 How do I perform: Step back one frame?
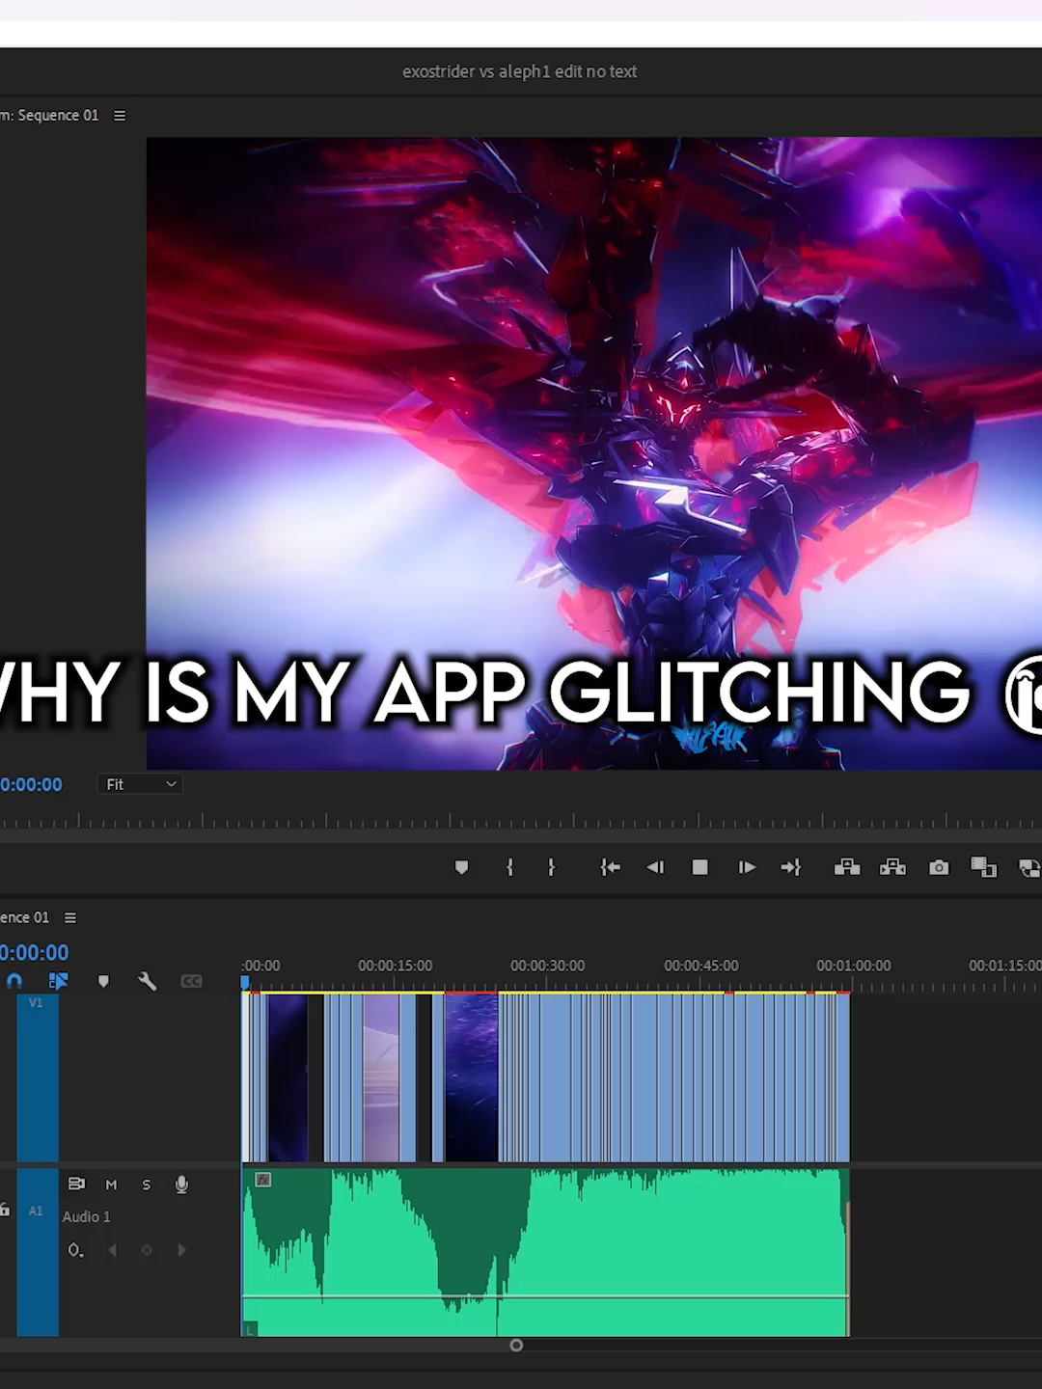(x=655, y=867)
